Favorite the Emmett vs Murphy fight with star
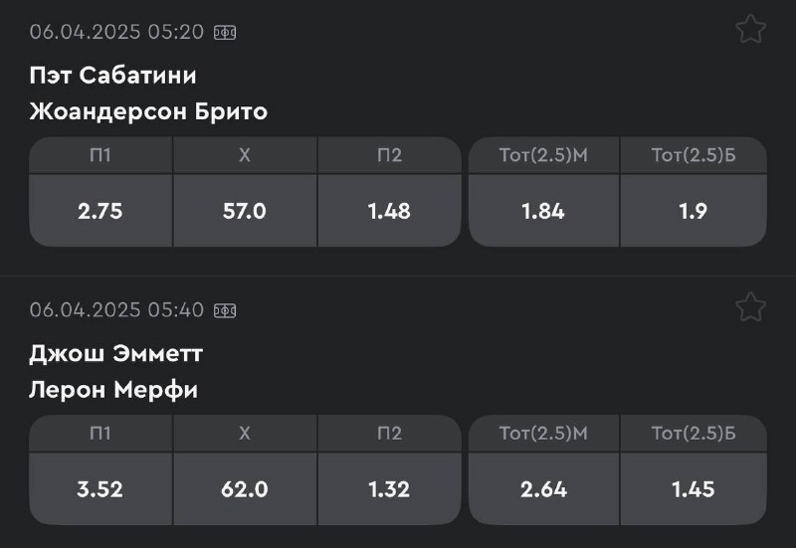796x548 pixels. (x=750, y=307)
